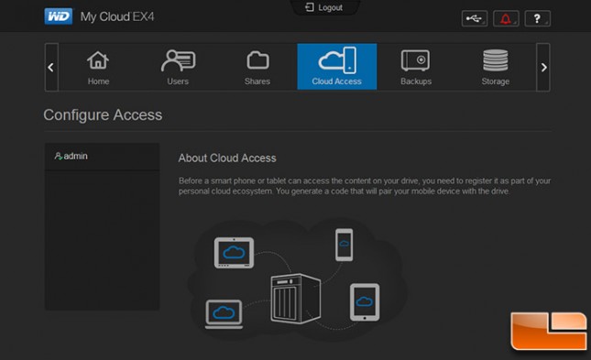591x360 pixels.
Task: Go to the Shares tab
Action: pyautogui.click(x=257, y=67)
